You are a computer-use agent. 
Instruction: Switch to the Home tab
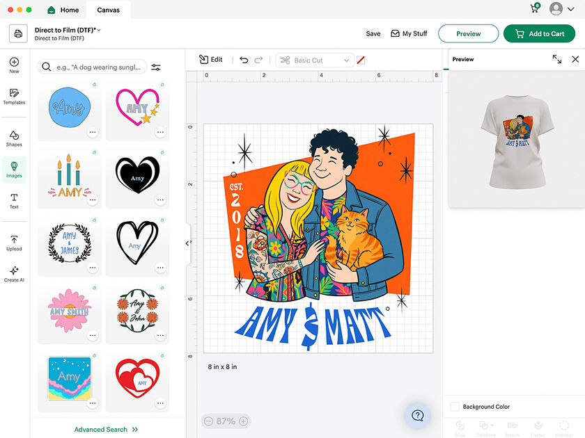63,10
